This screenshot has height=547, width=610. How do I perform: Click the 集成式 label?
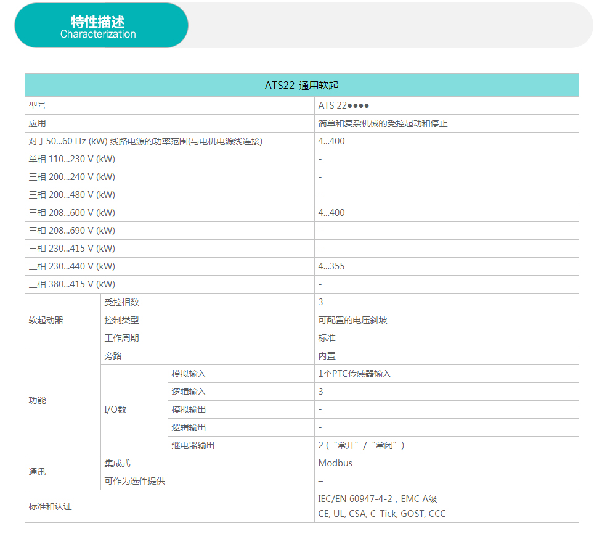pos(118,463)
